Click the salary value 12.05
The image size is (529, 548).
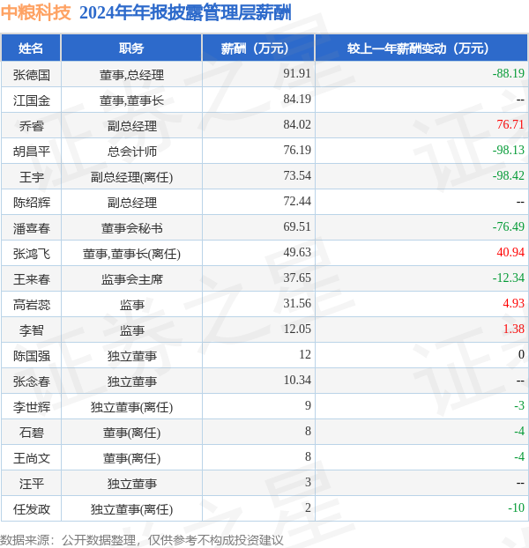[297, 329]
